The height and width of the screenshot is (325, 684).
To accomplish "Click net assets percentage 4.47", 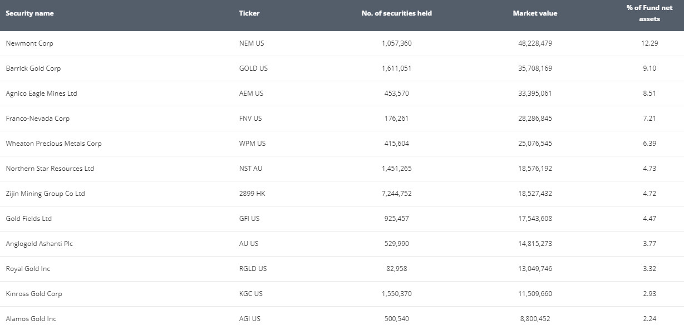I will pos(649,219).
